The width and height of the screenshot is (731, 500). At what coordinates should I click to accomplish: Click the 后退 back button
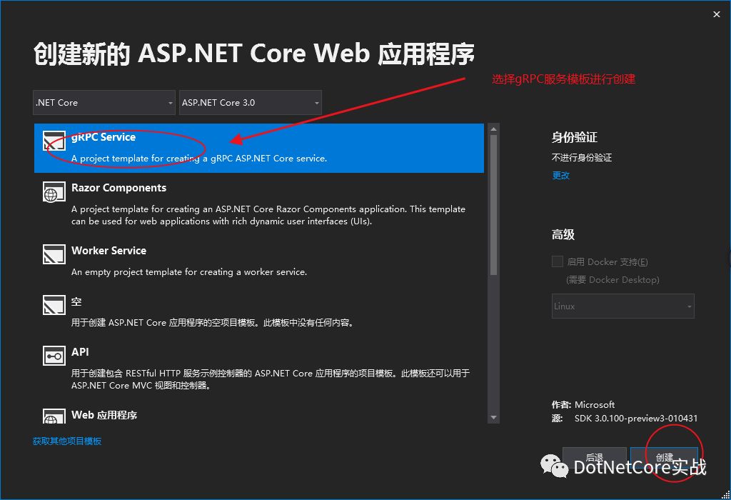pyautogui.click(x=595, y=457)
